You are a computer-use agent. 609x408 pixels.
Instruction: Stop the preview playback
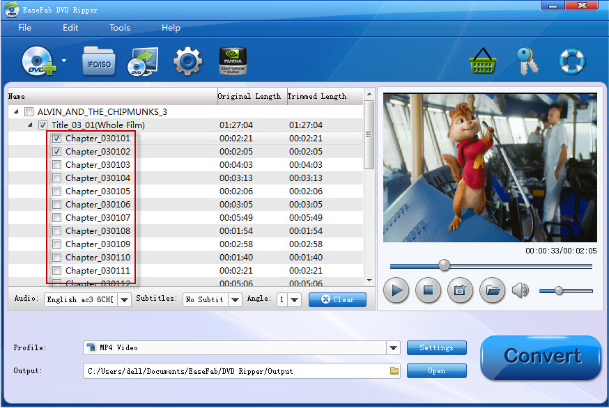click(428, 290)
